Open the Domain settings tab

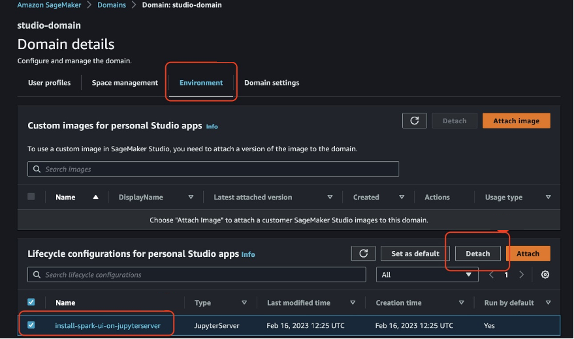[x=272, y=83]
